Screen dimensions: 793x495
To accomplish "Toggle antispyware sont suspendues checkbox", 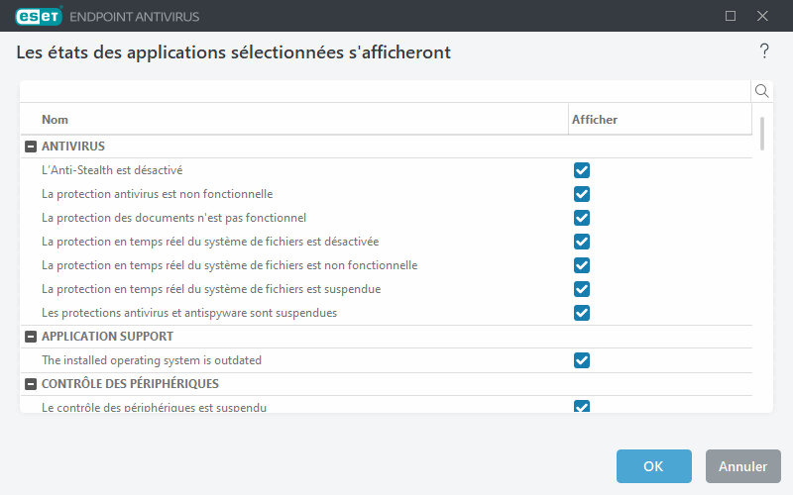I will coord(582,313).
